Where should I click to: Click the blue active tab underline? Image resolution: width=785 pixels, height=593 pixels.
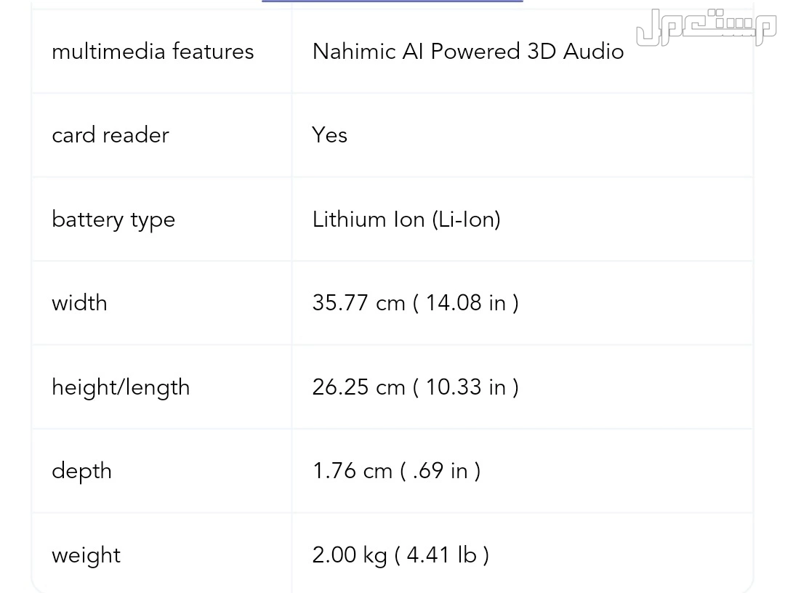coord(392,1)
